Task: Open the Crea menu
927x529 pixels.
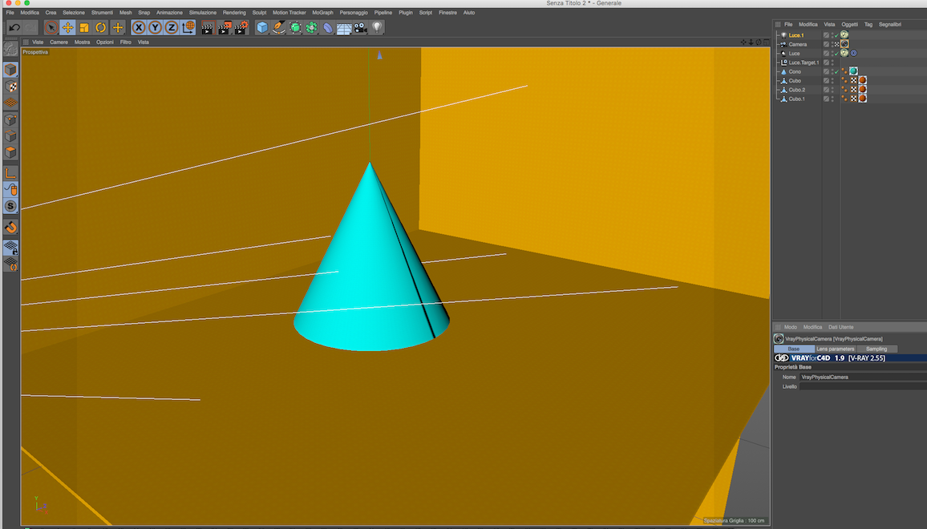Action: tap(51, 12)
